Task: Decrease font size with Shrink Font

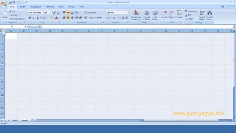Action: [x=58, y=13]
